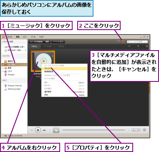
Task: Expand the ミュージック tree node arrow
Action: click(x=3, y=65)
